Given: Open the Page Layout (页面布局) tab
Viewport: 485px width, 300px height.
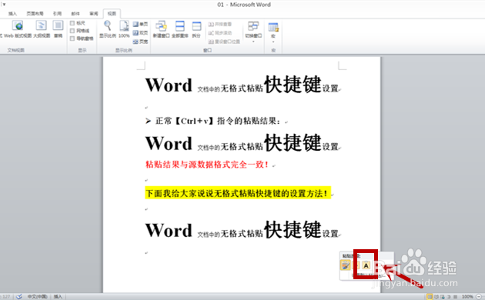Looking at the screenshot, I should [35, 14].
